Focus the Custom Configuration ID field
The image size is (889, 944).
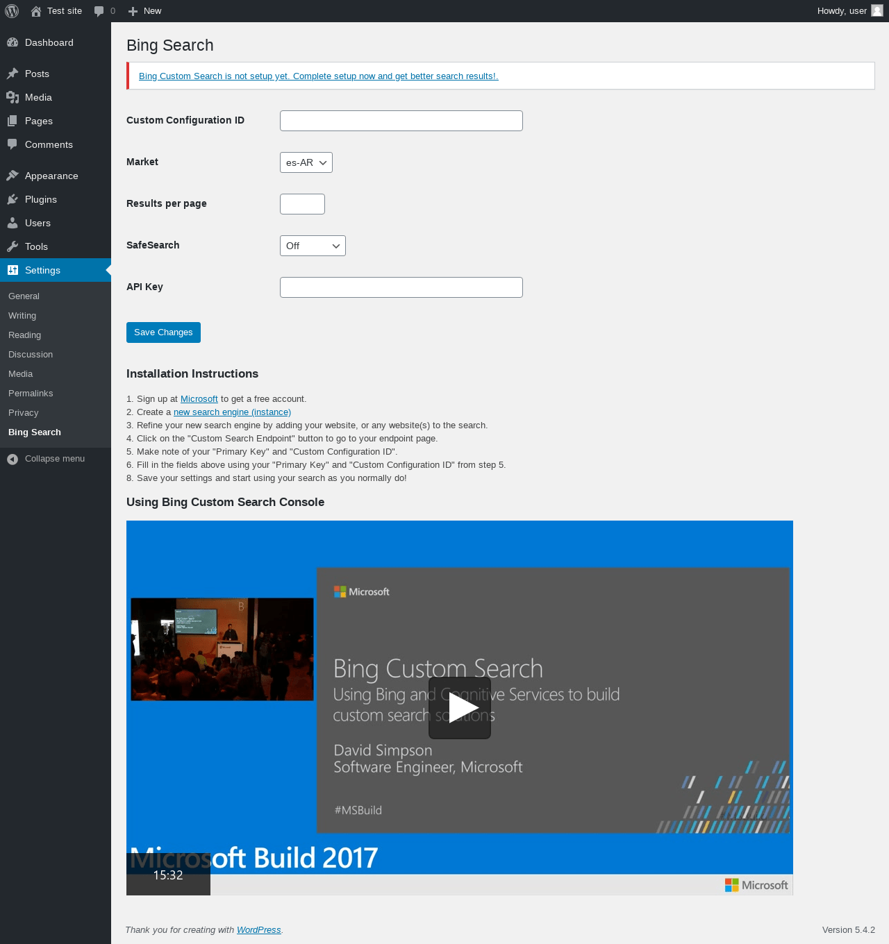point(401,121)
